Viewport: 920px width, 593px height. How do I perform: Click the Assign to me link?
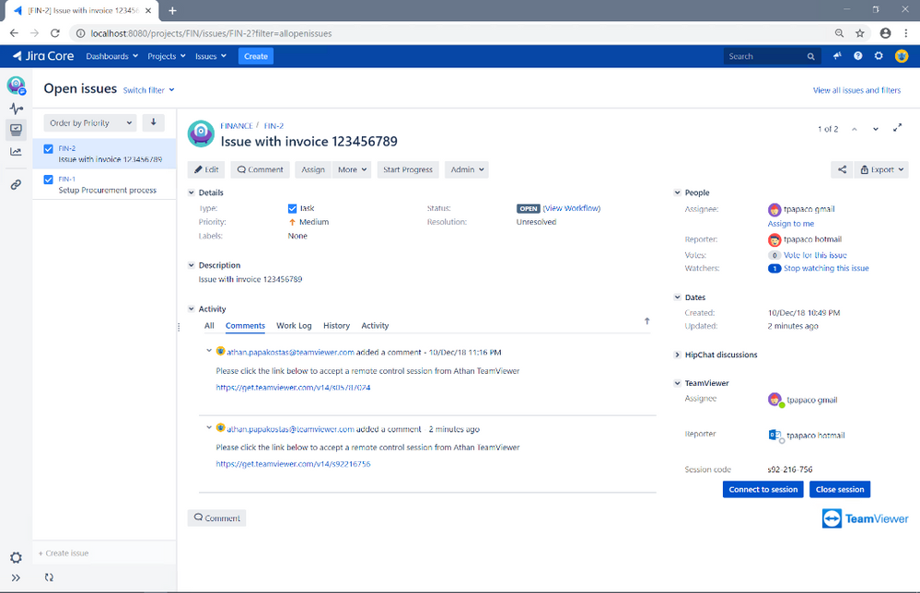click(x=790, y=224)
